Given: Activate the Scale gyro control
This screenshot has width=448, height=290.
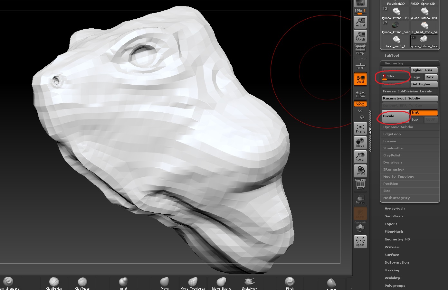Looking at the screenshot, I should (360, 157).
